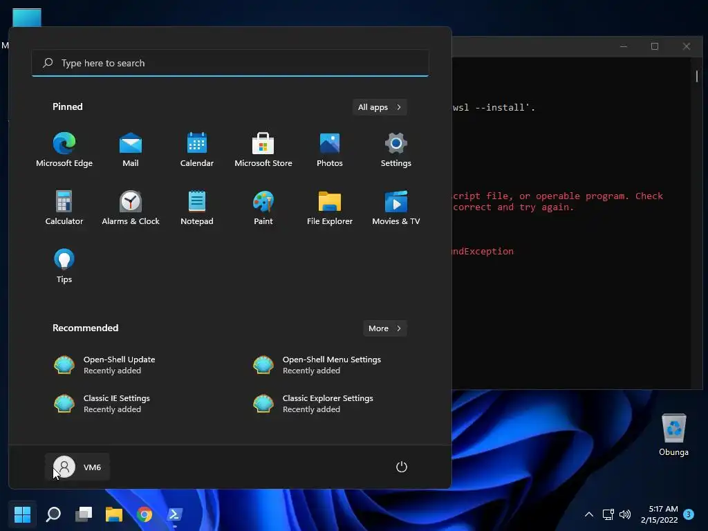
Task: Open notification center badge showing 3
Action: [689, 514]
